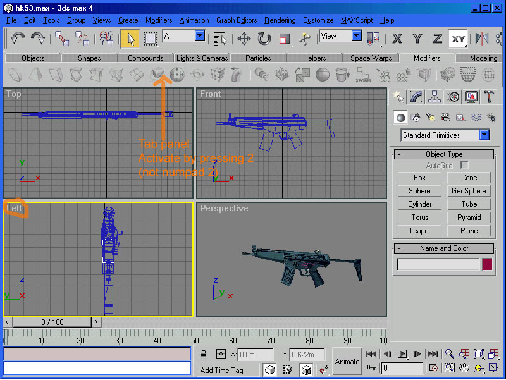506x380 pixels.
Task: Click the Teapot primitive button
Action: (x=419, y=231)
